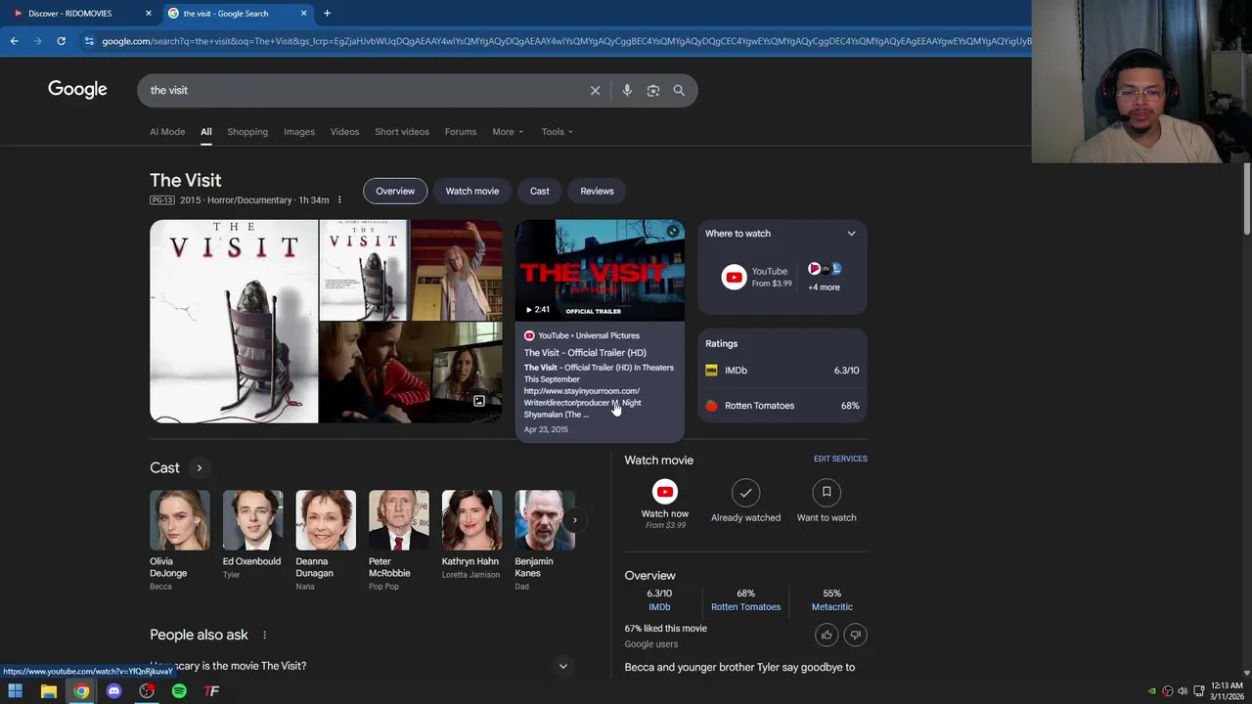Switch to AI Mode tab
This screenshot has width=1252, height=704.
(x=167, y=132)
